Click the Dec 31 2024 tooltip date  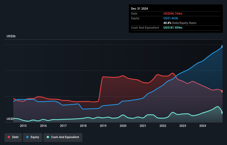139,9
